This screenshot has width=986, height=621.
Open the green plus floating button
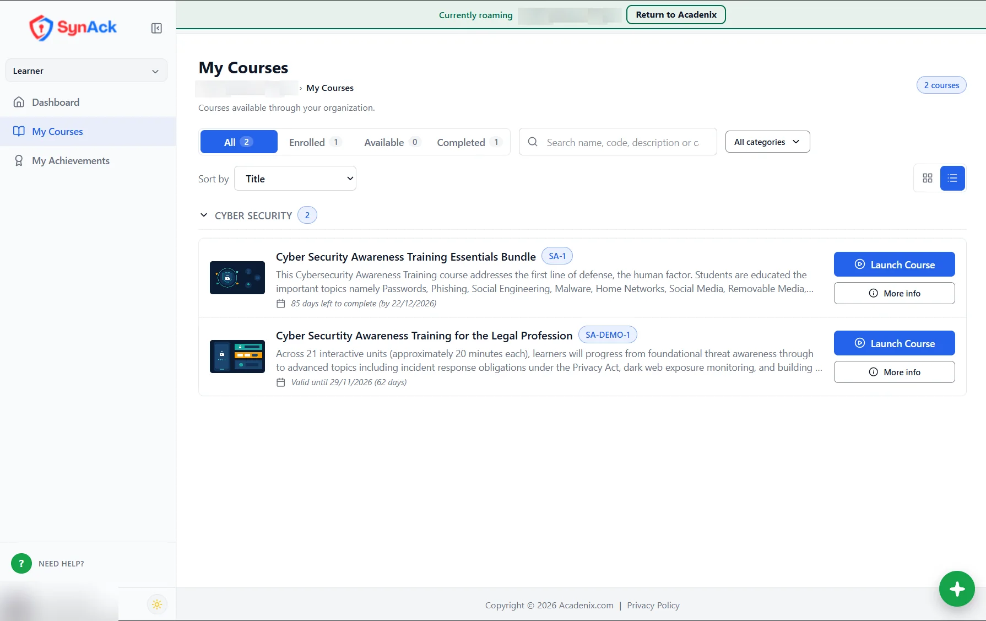(957, 588)
